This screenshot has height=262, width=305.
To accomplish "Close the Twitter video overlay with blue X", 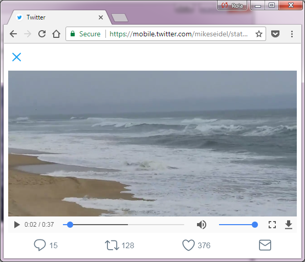I will [16, 57].
